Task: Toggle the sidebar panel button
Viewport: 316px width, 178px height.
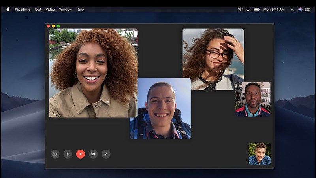Action: coord(55,154)
